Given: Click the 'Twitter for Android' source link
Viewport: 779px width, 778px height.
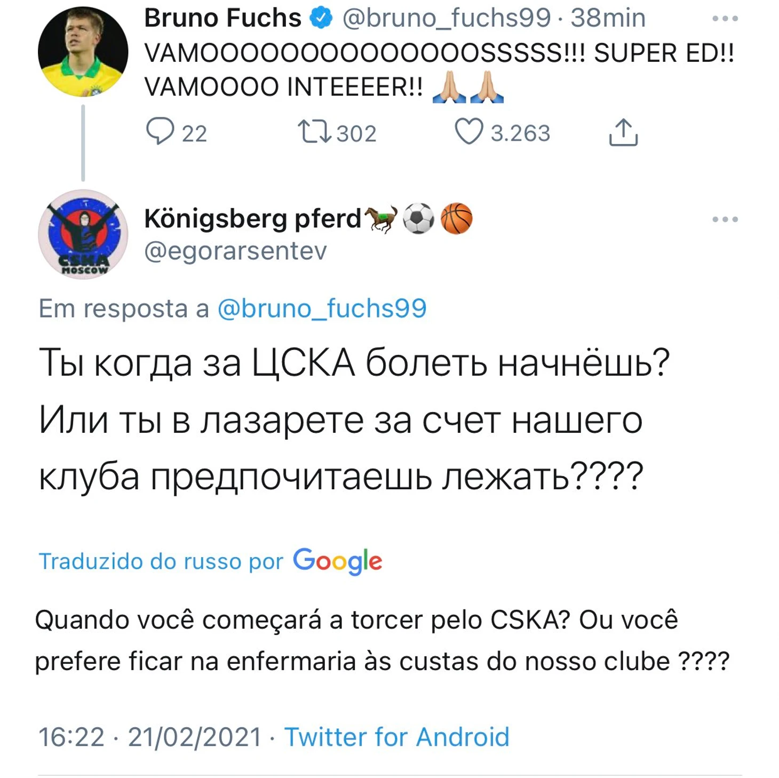Looking at the screenshot, I should point(396,737).
